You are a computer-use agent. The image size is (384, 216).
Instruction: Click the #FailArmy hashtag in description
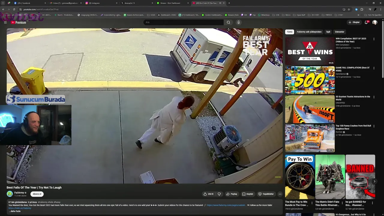[43, 202]
